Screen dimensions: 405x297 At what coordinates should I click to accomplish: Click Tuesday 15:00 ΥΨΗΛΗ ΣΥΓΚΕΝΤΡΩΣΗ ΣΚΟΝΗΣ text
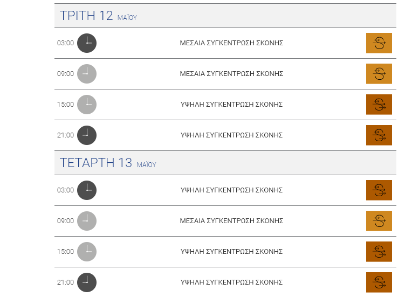[231, 105]
